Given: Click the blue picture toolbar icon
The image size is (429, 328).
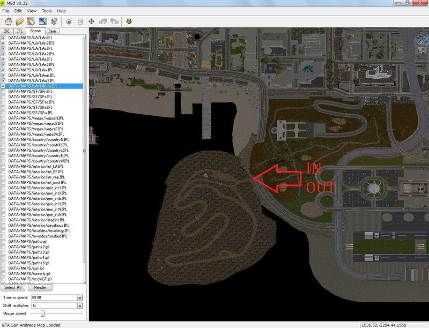Looking at the screenshot, I should point(42,21).
